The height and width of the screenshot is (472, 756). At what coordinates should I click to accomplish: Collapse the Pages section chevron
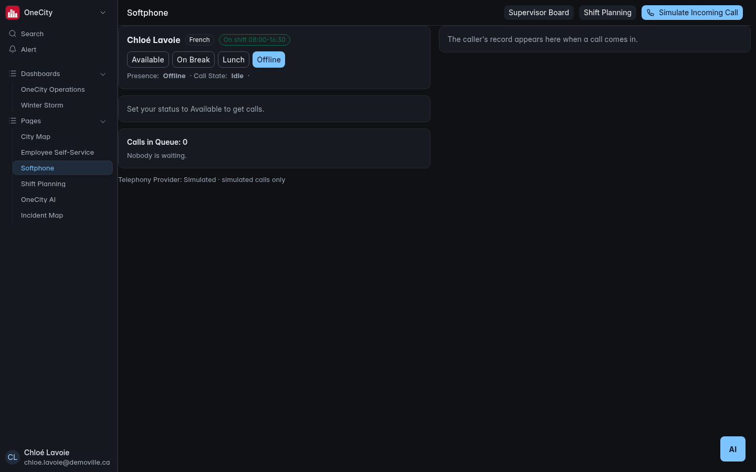[103, 121]
